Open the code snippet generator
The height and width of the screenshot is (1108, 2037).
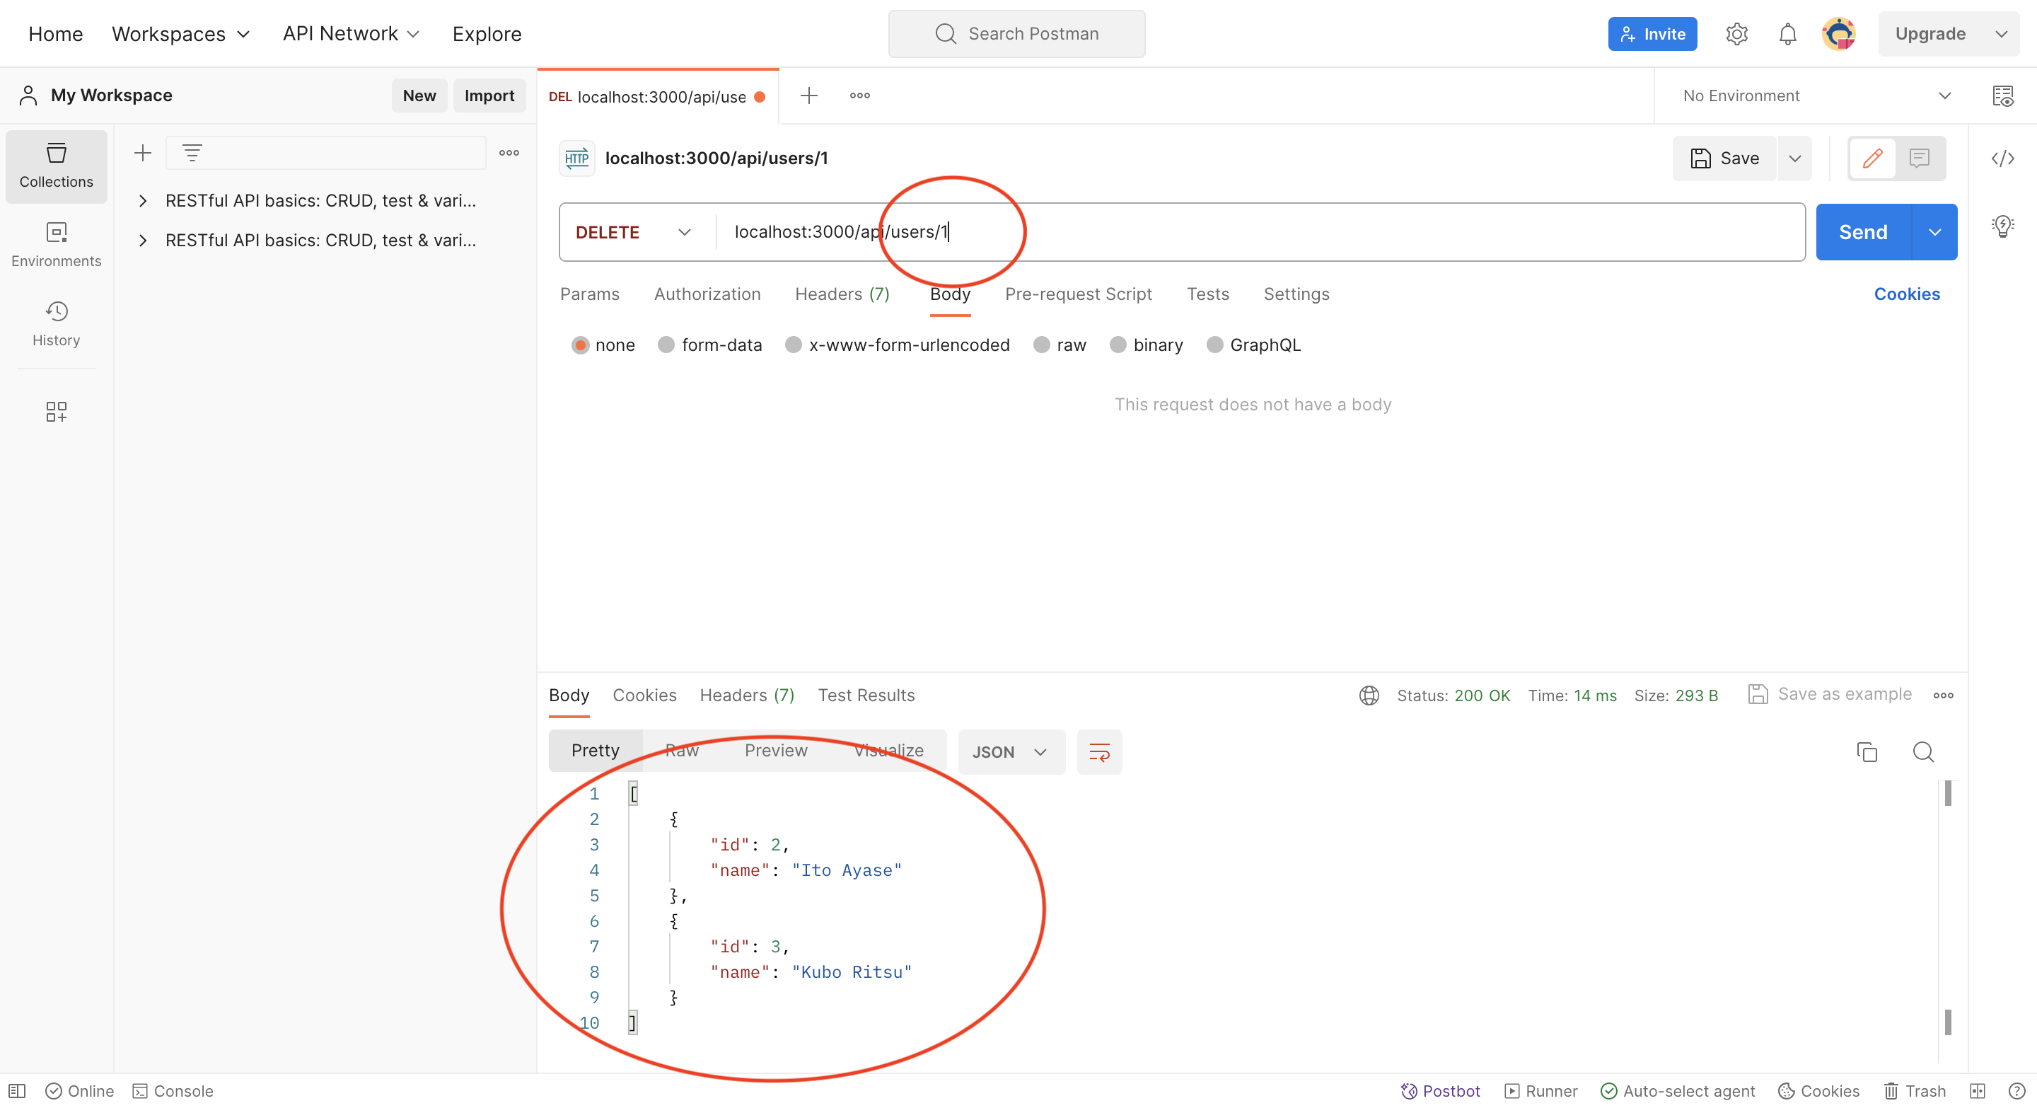(x=2004, y=158)
